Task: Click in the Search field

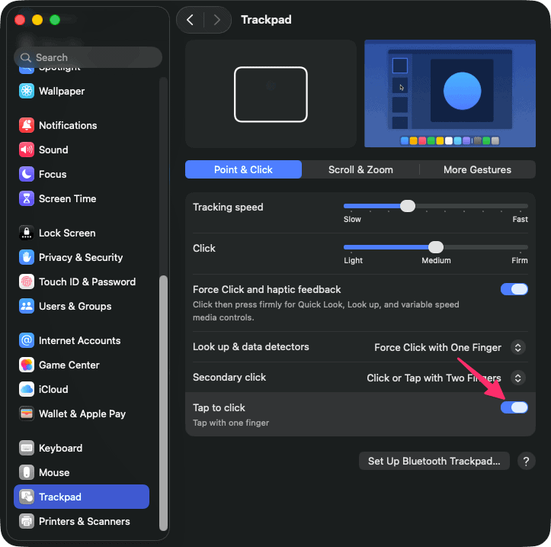Action: click(x=88, y=57)
